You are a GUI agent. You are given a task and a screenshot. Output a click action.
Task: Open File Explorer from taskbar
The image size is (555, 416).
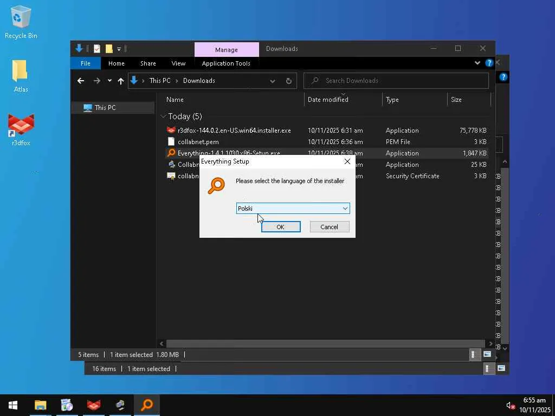[40, 405]
